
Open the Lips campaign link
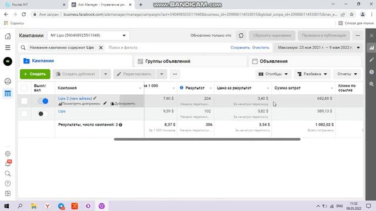coord(62,111)
